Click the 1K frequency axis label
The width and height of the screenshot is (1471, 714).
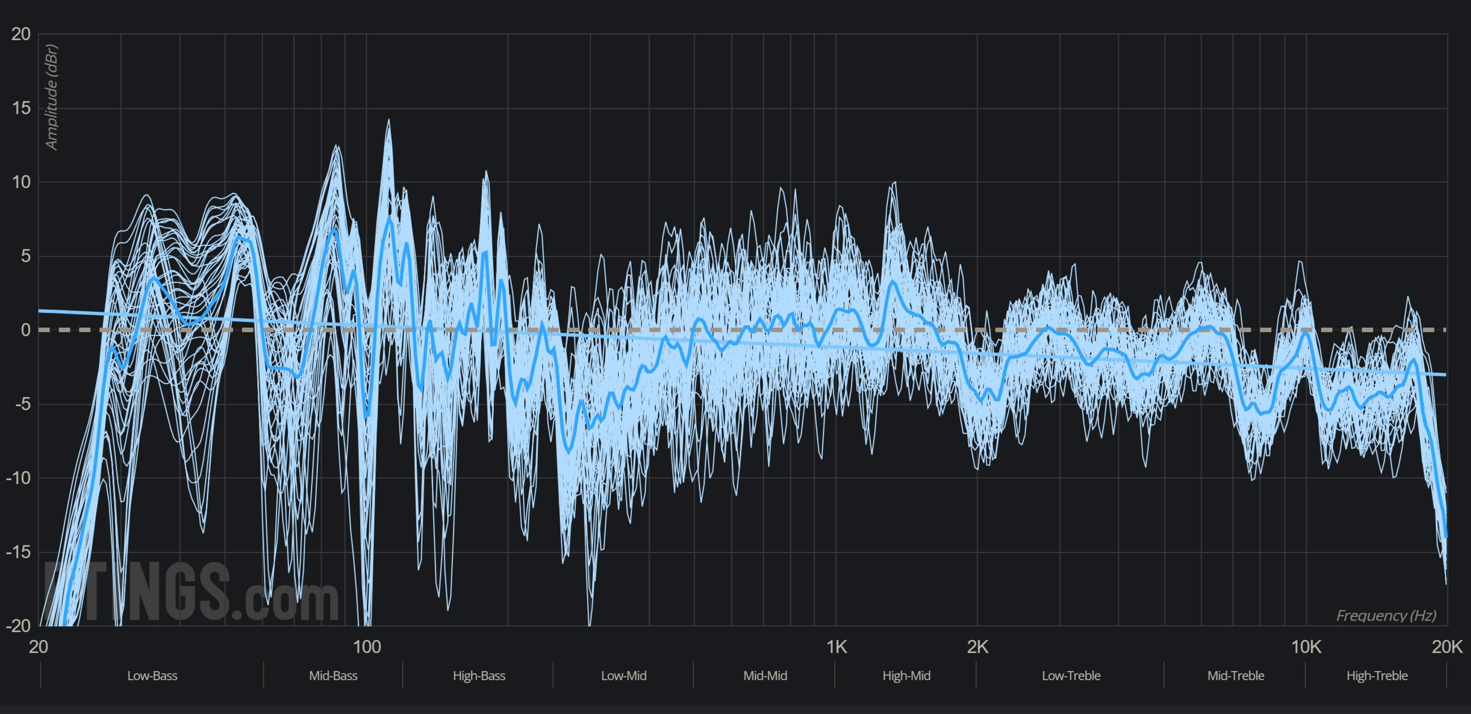(836, 647)
